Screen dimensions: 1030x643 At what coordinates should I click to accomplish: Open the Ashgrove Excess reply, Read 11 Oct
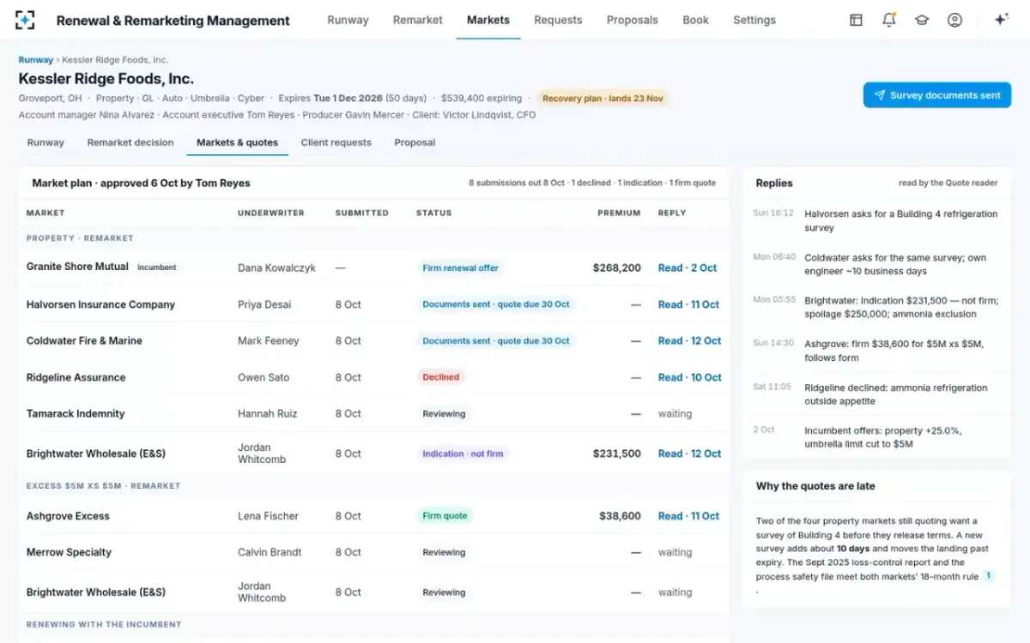pos(689,516)
